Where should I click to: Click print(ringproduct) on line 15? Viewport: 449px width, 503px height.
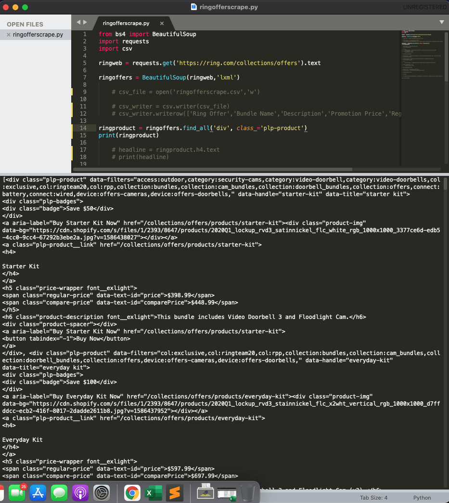click(x=128, y=135)
